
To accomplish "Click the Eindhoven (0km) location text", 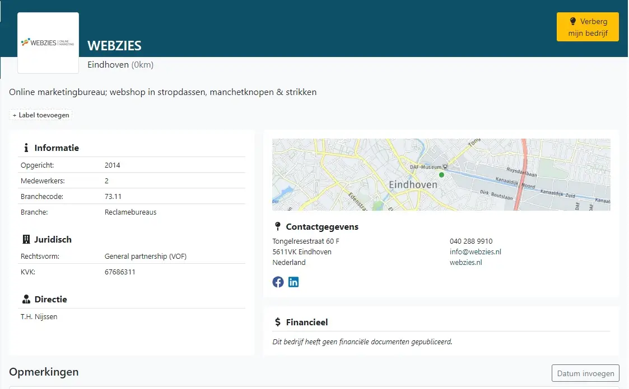I will click(x=120, y=65).
